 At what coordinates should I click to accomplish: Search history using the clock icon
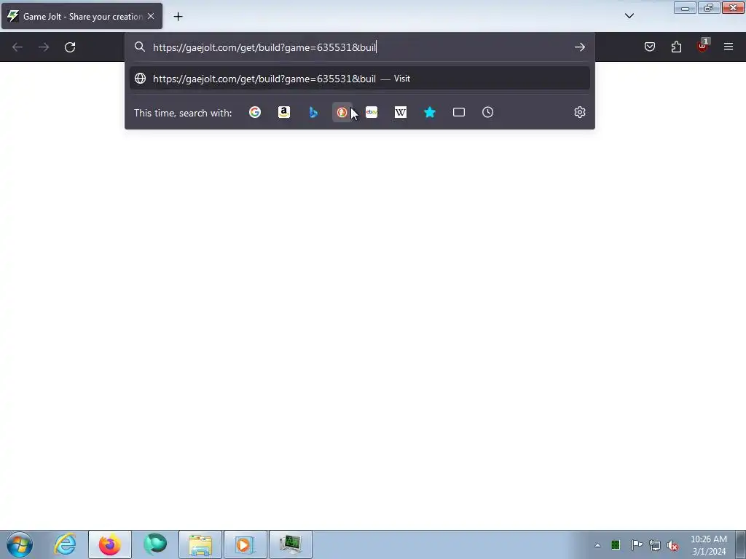487,112
